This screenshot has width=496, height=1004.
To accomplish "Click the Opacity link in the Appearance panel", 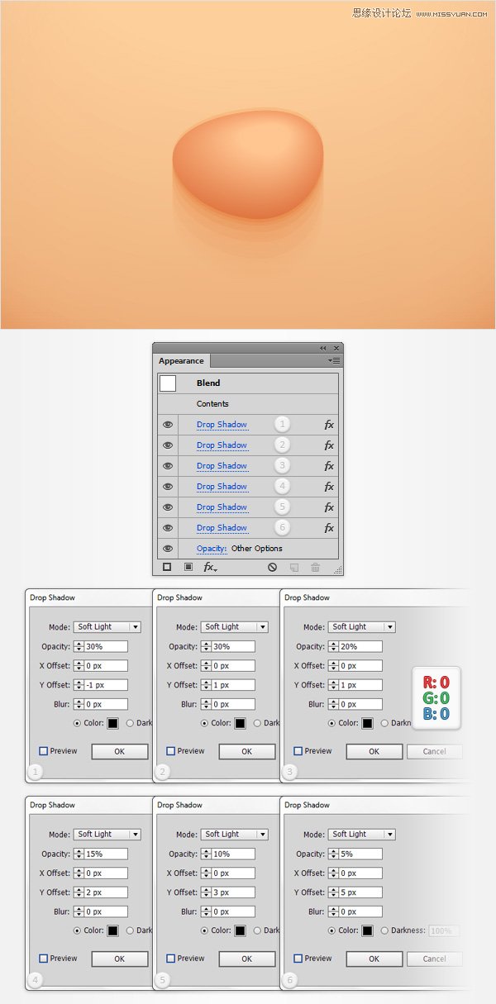I will point(212,549).
